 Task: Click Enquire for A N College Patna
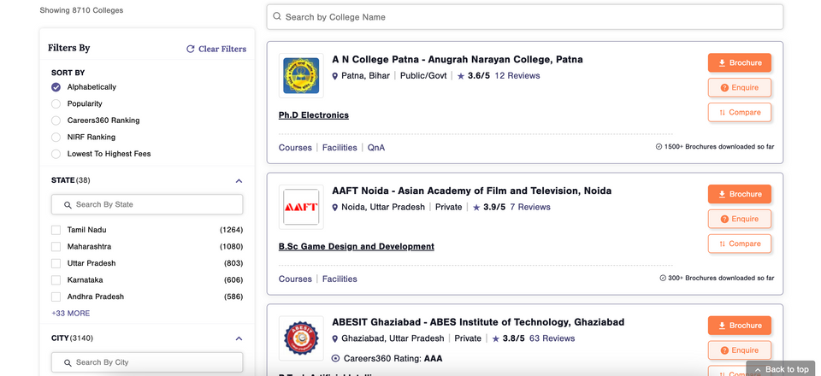739,87
